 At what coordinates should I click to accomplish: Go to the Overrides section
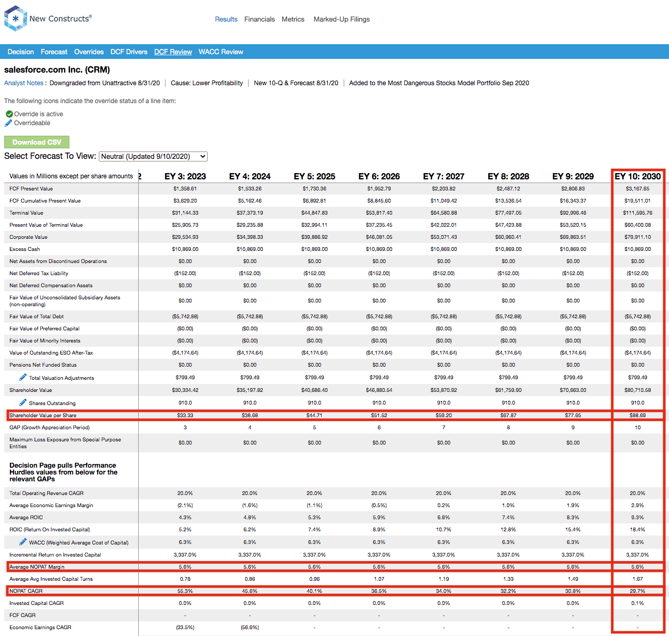click(x=89, y=52)
